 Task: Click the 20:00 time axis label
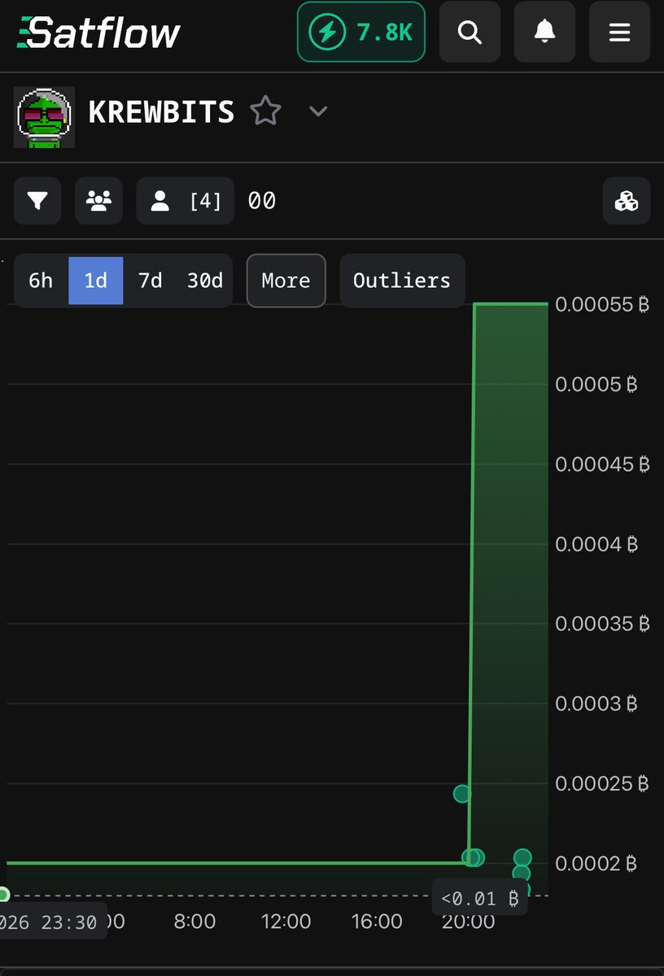click(468, 922)
